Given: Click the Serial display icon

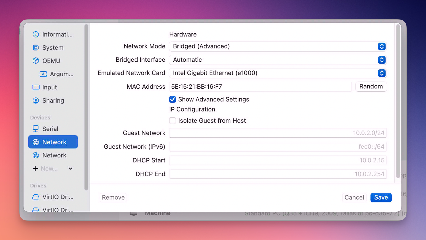Looking at the screenshot, I should 36,129.
